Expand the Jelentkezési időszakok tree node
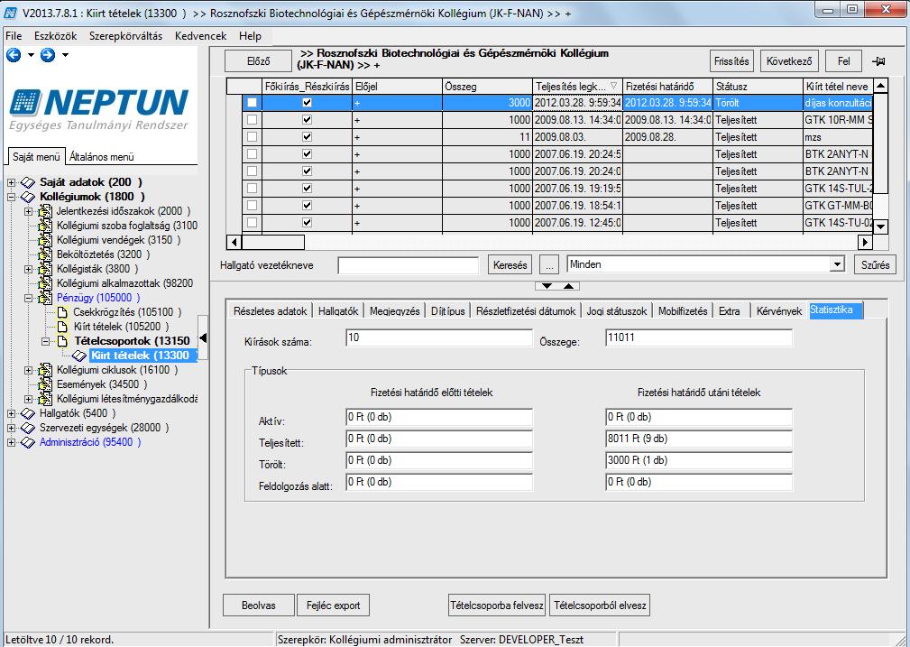The width and height of the screenshot is (910, 647). (x=29, y=211)
